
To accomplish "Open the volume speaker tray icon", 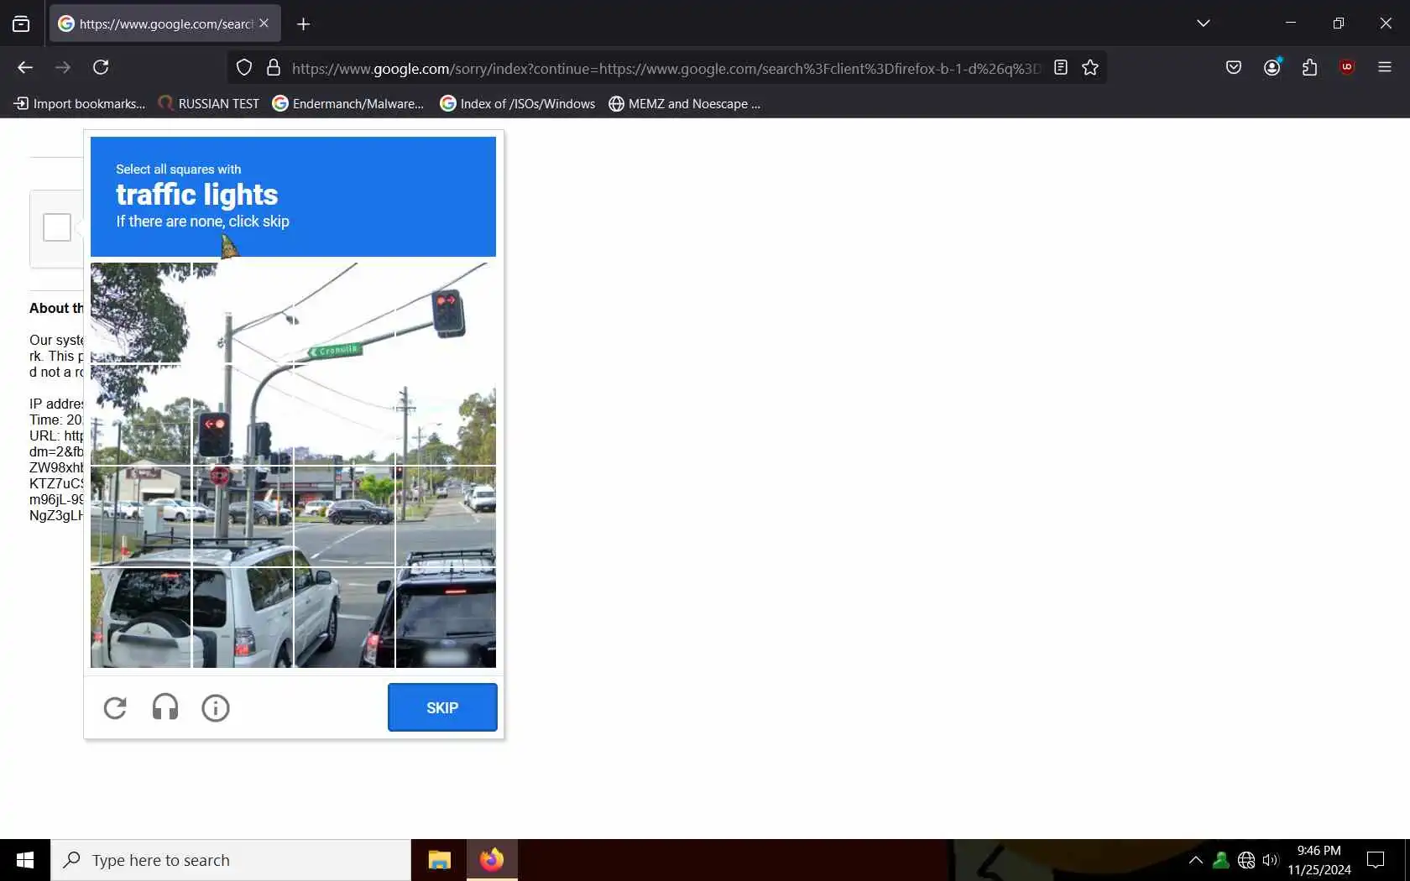I will 1270,860.
